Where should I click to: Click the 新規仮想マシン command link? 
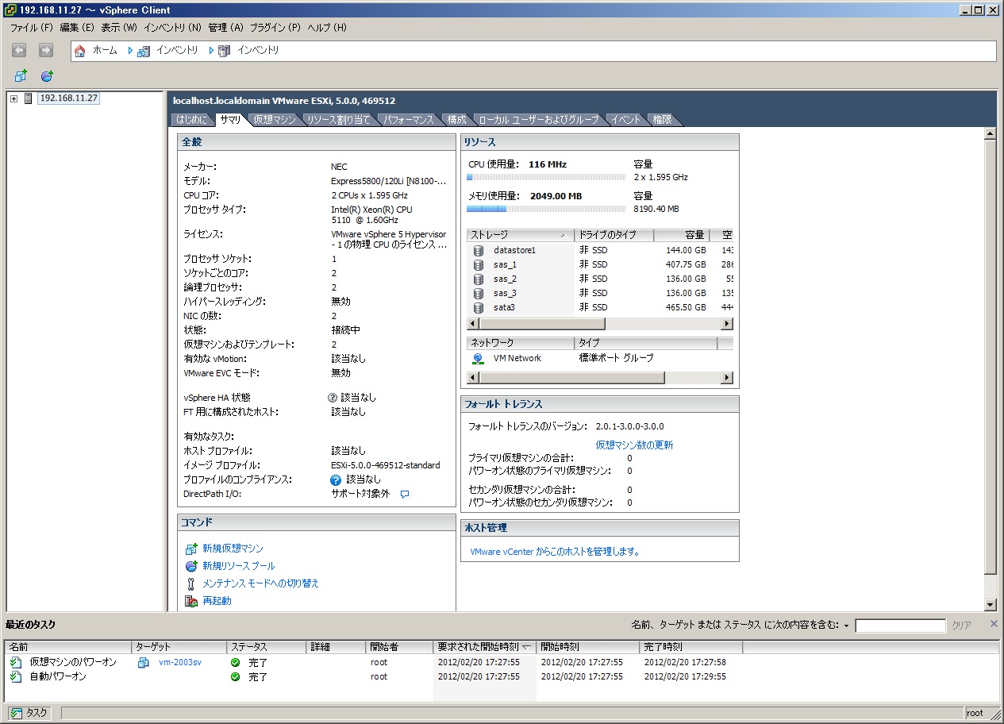233,549
